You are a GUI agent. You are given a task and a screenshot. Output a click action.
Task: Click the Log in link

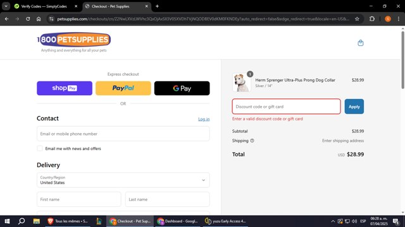[x=204, y=119]
